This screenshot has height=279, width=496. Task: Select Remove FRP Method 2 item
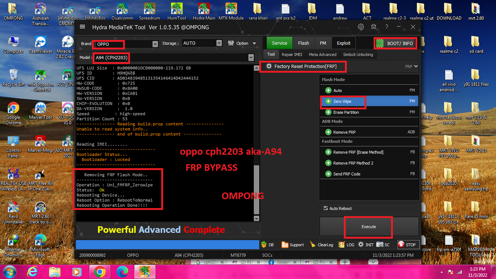pos(369,163)
